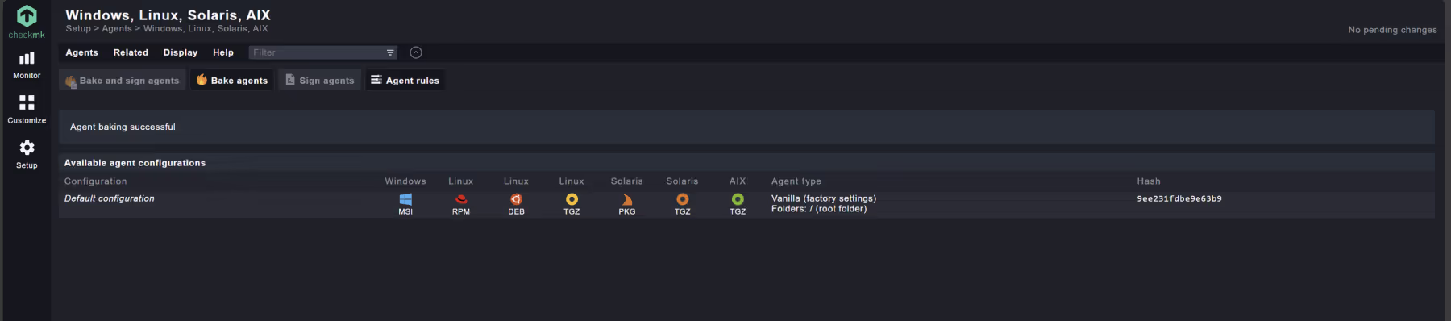Click No pending changes indicator
The height and width of the screenshot is (321, 1451).
pos(1392,30)
